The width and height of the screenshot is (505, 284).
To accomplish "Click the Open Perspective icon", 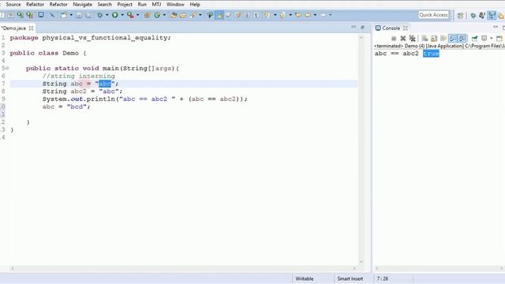I will (x=461, y=15).
